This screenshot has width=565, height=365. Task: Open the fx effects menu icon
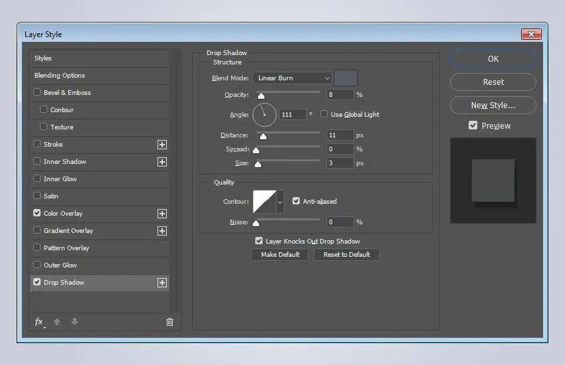(39, 322)
